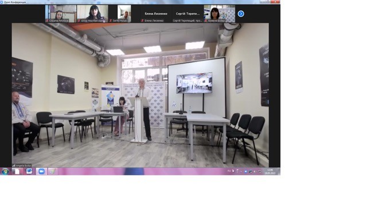Click muted mic icon on Alla Nerubatska

coord(79,21)
